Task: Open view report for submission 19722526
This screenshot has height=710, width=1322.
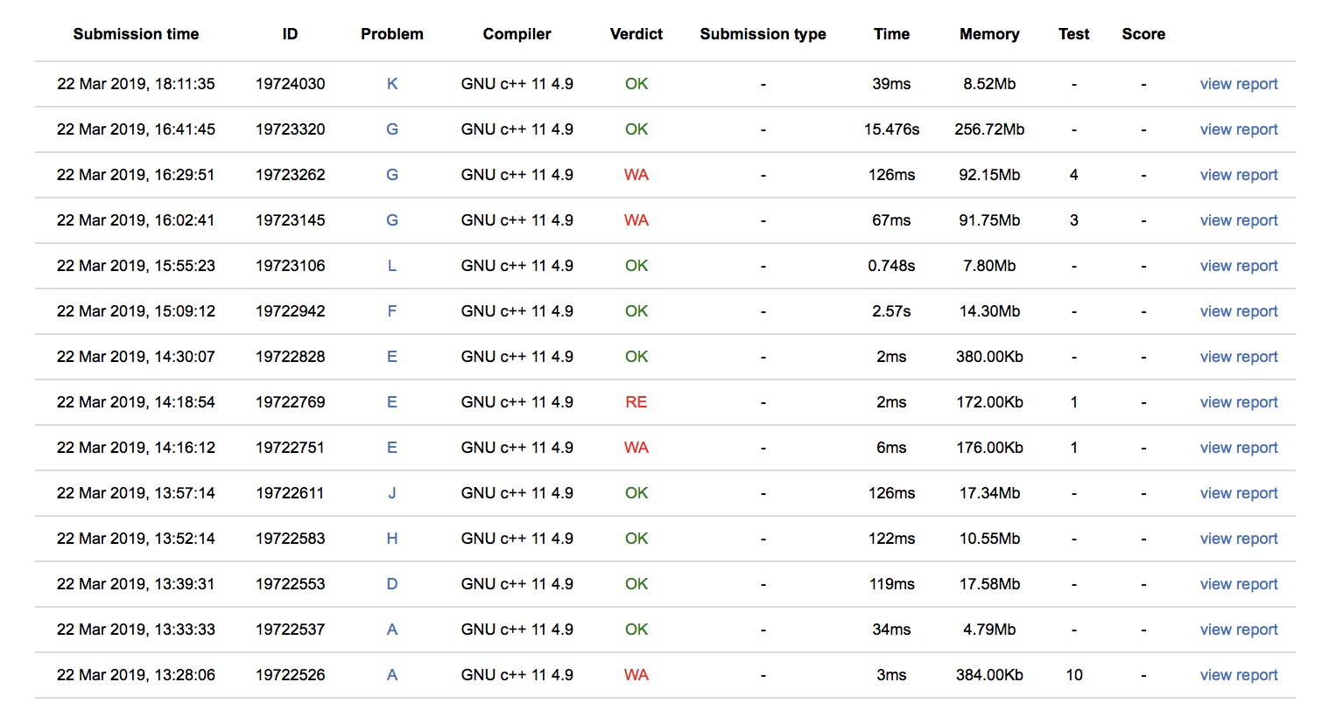Action: [x=1238, y=675]
